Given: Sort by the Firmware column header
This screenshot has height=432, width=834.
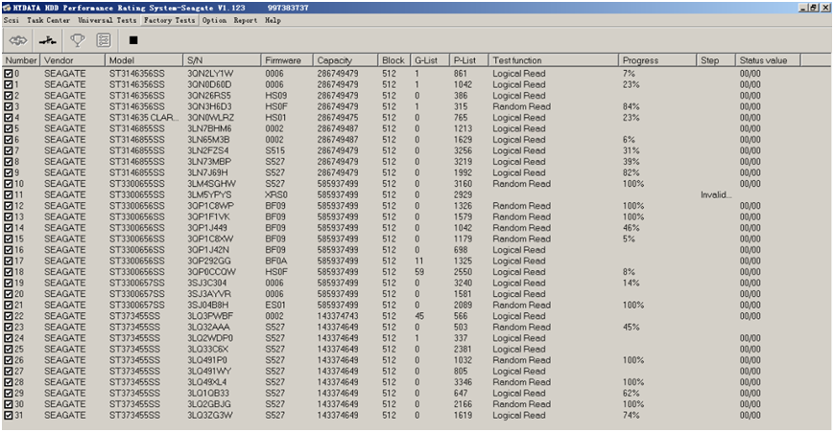Looking at the screenshot, I should pyautogui.click(x=287, y=60).
